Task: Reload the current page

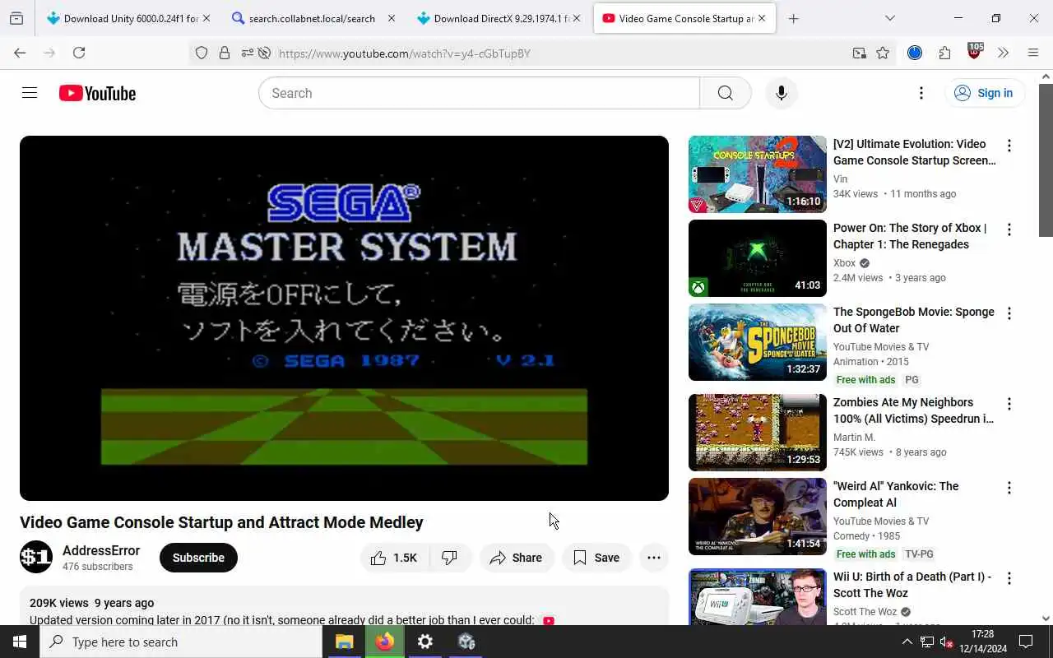Action: click(79, 53)
